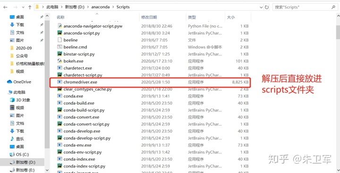Select conda.exe application icon
The width and height of the screenshot is (340, 173).
[x=59, y=96]
